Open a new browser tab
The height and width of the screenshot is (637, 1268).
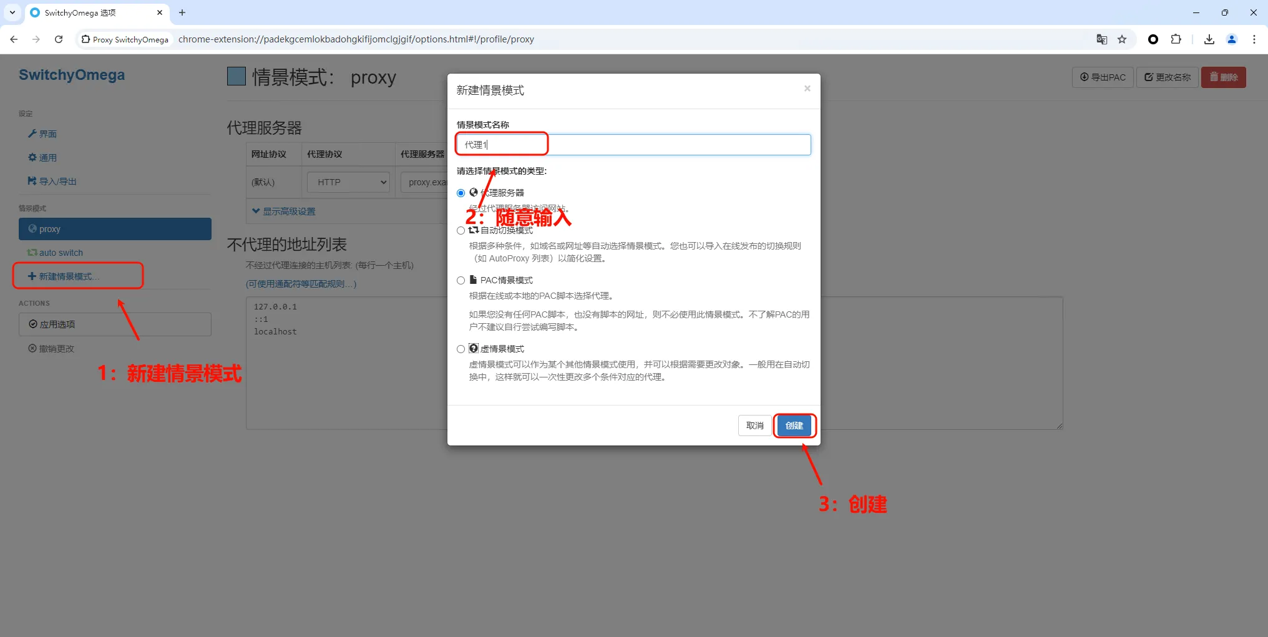tap(182, 12)
